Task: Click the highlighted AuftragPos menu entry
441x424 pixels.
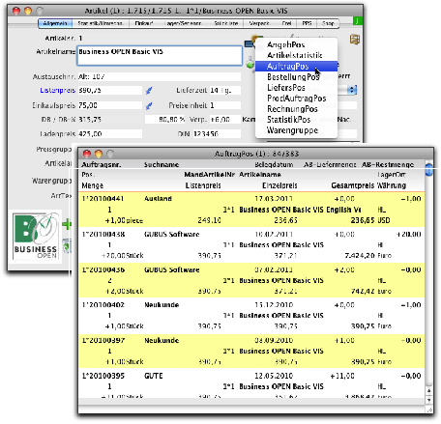Action: pos(296,67)
